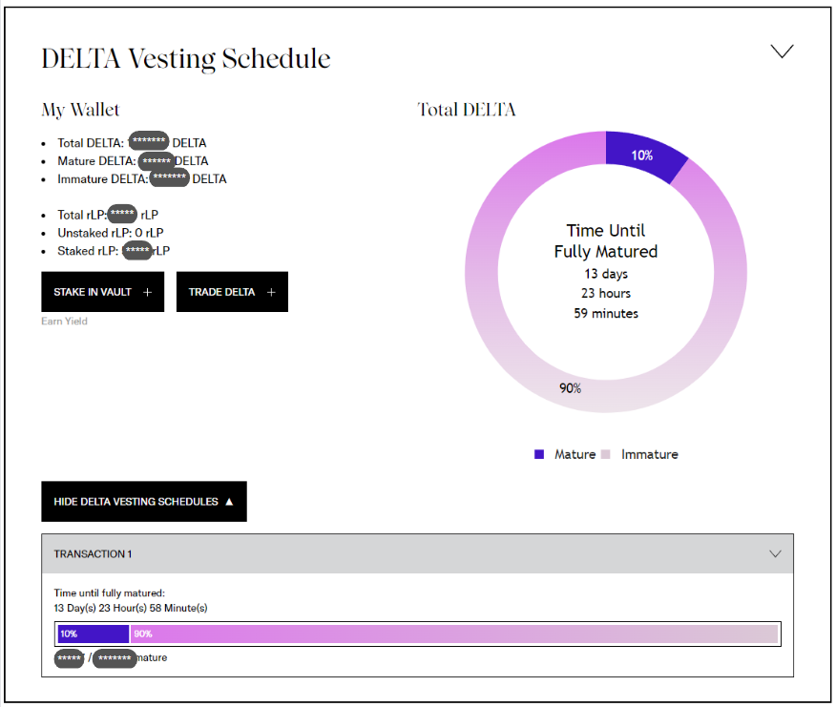Collapse the Transaction 1 row chevron
The height and width of the screenshot is (707, 836).
[775, 553]
